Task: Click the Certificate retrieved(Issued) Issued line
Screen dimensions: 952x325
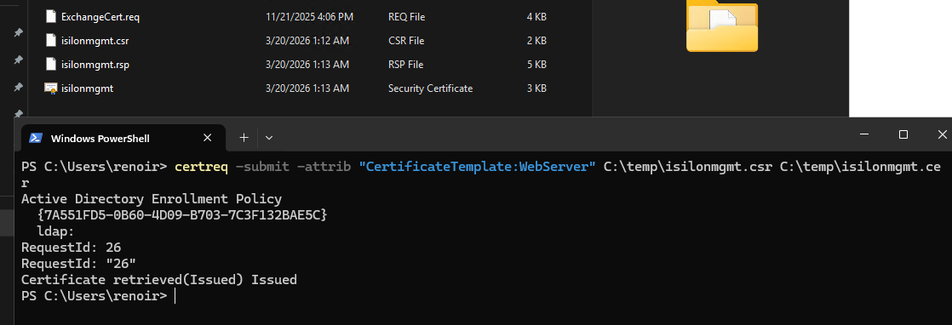Action: pos(159,280)
